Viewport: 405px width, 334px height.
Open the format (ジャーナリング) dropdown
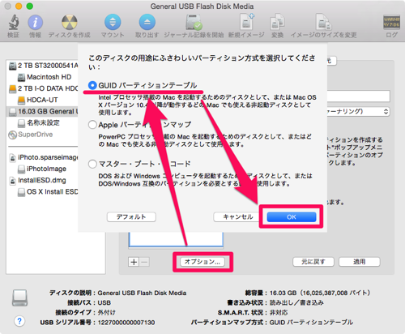click(x=359, y=111)
